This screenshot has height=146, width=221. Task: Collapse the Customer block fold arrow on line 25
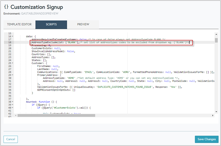coord(12,63)
